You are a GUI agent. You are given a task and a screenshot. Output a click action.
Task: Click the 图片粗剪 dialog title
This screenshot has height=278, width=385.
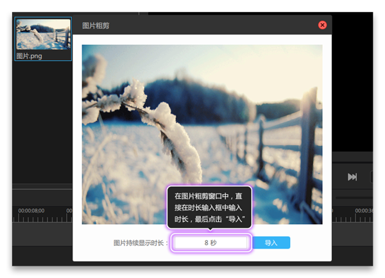pos(96,26)
